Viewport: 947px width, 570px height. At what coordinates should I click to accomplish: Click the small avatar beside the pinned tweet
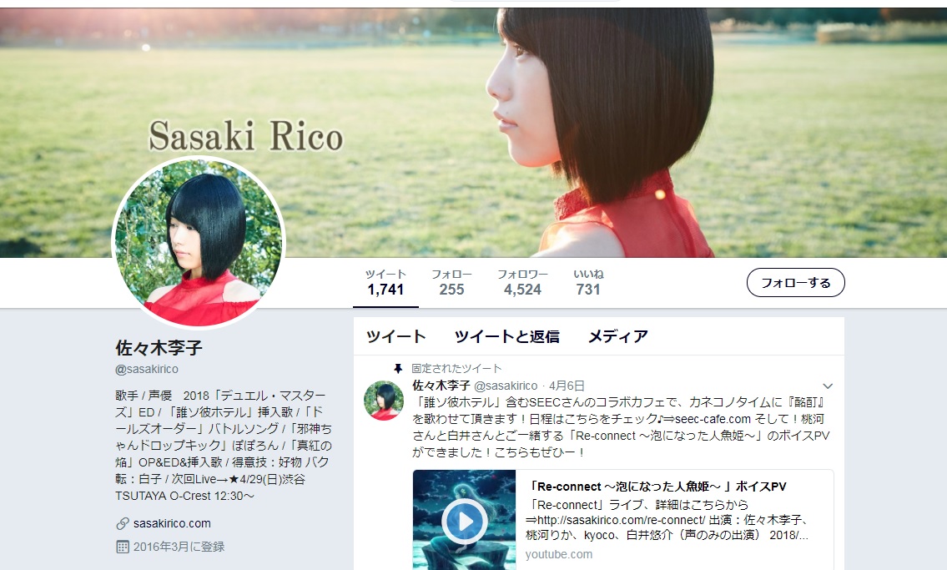pyautogui.click(x=384, y=401)
